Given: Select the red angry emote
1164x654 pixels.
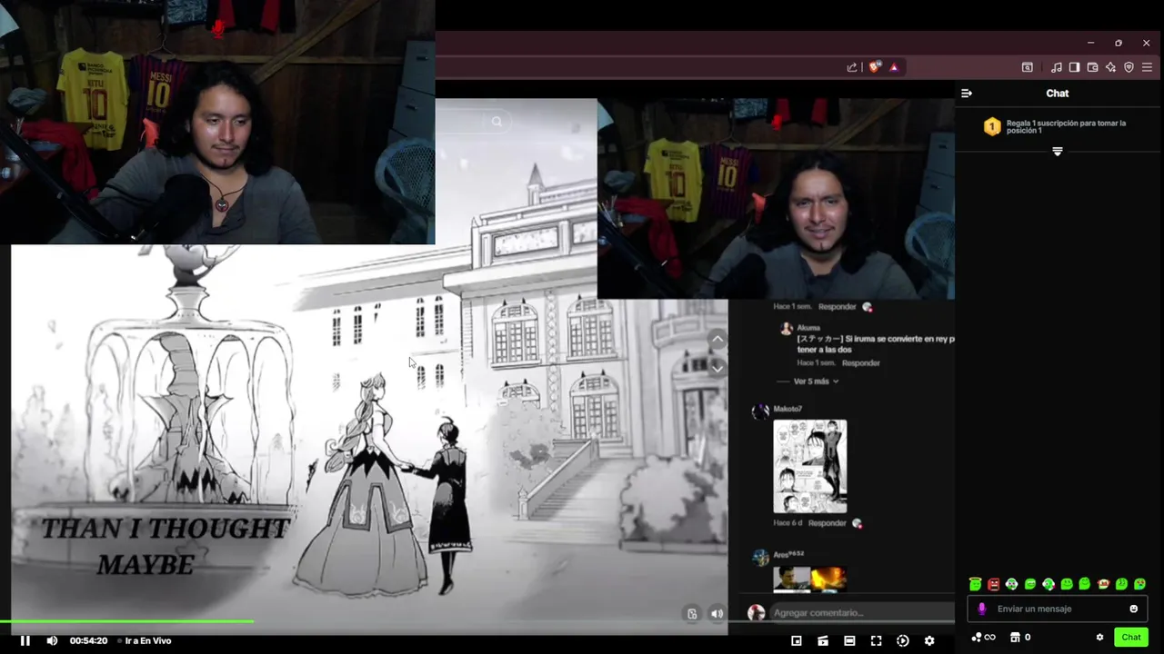Looking at the screenshot, I should click(993, 584).
